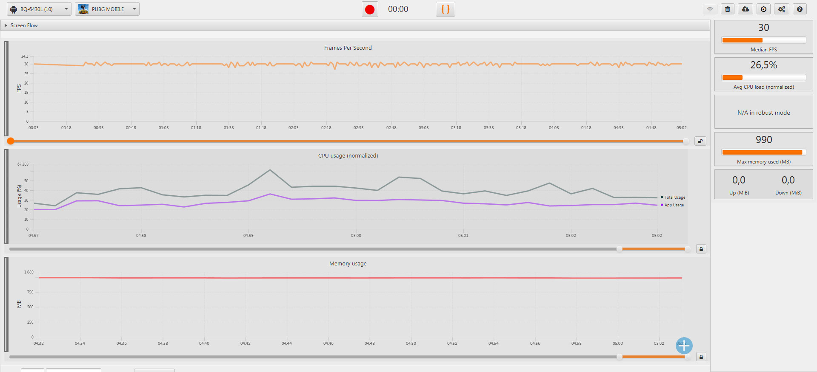Screen dimensions: 817x372
Task: Expand the Screen Flow section
Action: pos(24,25)
